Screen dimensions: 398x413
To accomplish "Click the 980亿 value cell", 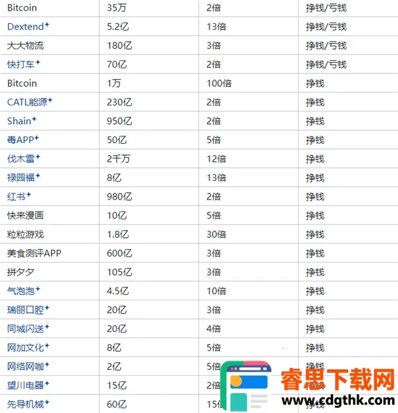I will [x=149, y=196].
